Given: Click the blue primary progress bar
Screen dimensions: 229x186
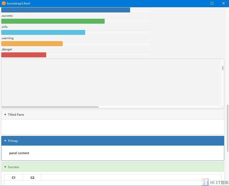Looking at the screenshot, I should click(65, 10).
